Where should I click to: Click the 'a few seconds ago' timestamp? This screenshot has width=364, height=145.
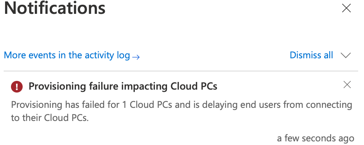315,138
